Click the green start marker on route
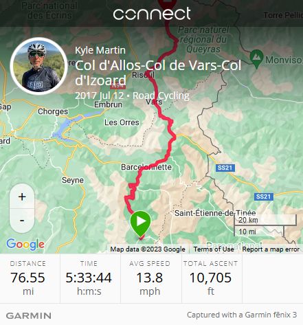The image size is (303, 325). (x=140, y=223)
